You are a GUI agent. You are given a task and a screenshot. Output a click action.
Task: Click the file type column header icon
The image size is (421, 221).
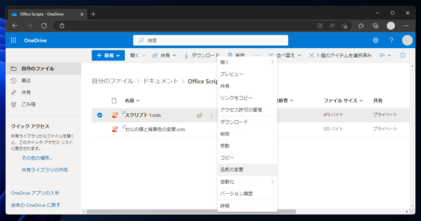click(114, 101)
